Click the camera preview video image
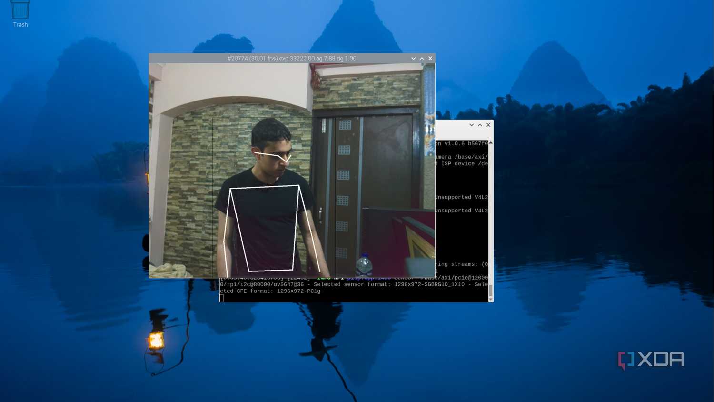Screen dimensions: 714x402 [x=292, y=171]
